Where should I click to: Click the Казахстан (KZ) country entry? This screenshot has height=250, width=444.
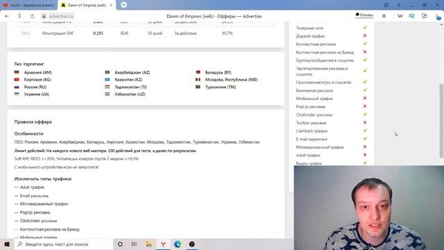[x=128, y=80]
